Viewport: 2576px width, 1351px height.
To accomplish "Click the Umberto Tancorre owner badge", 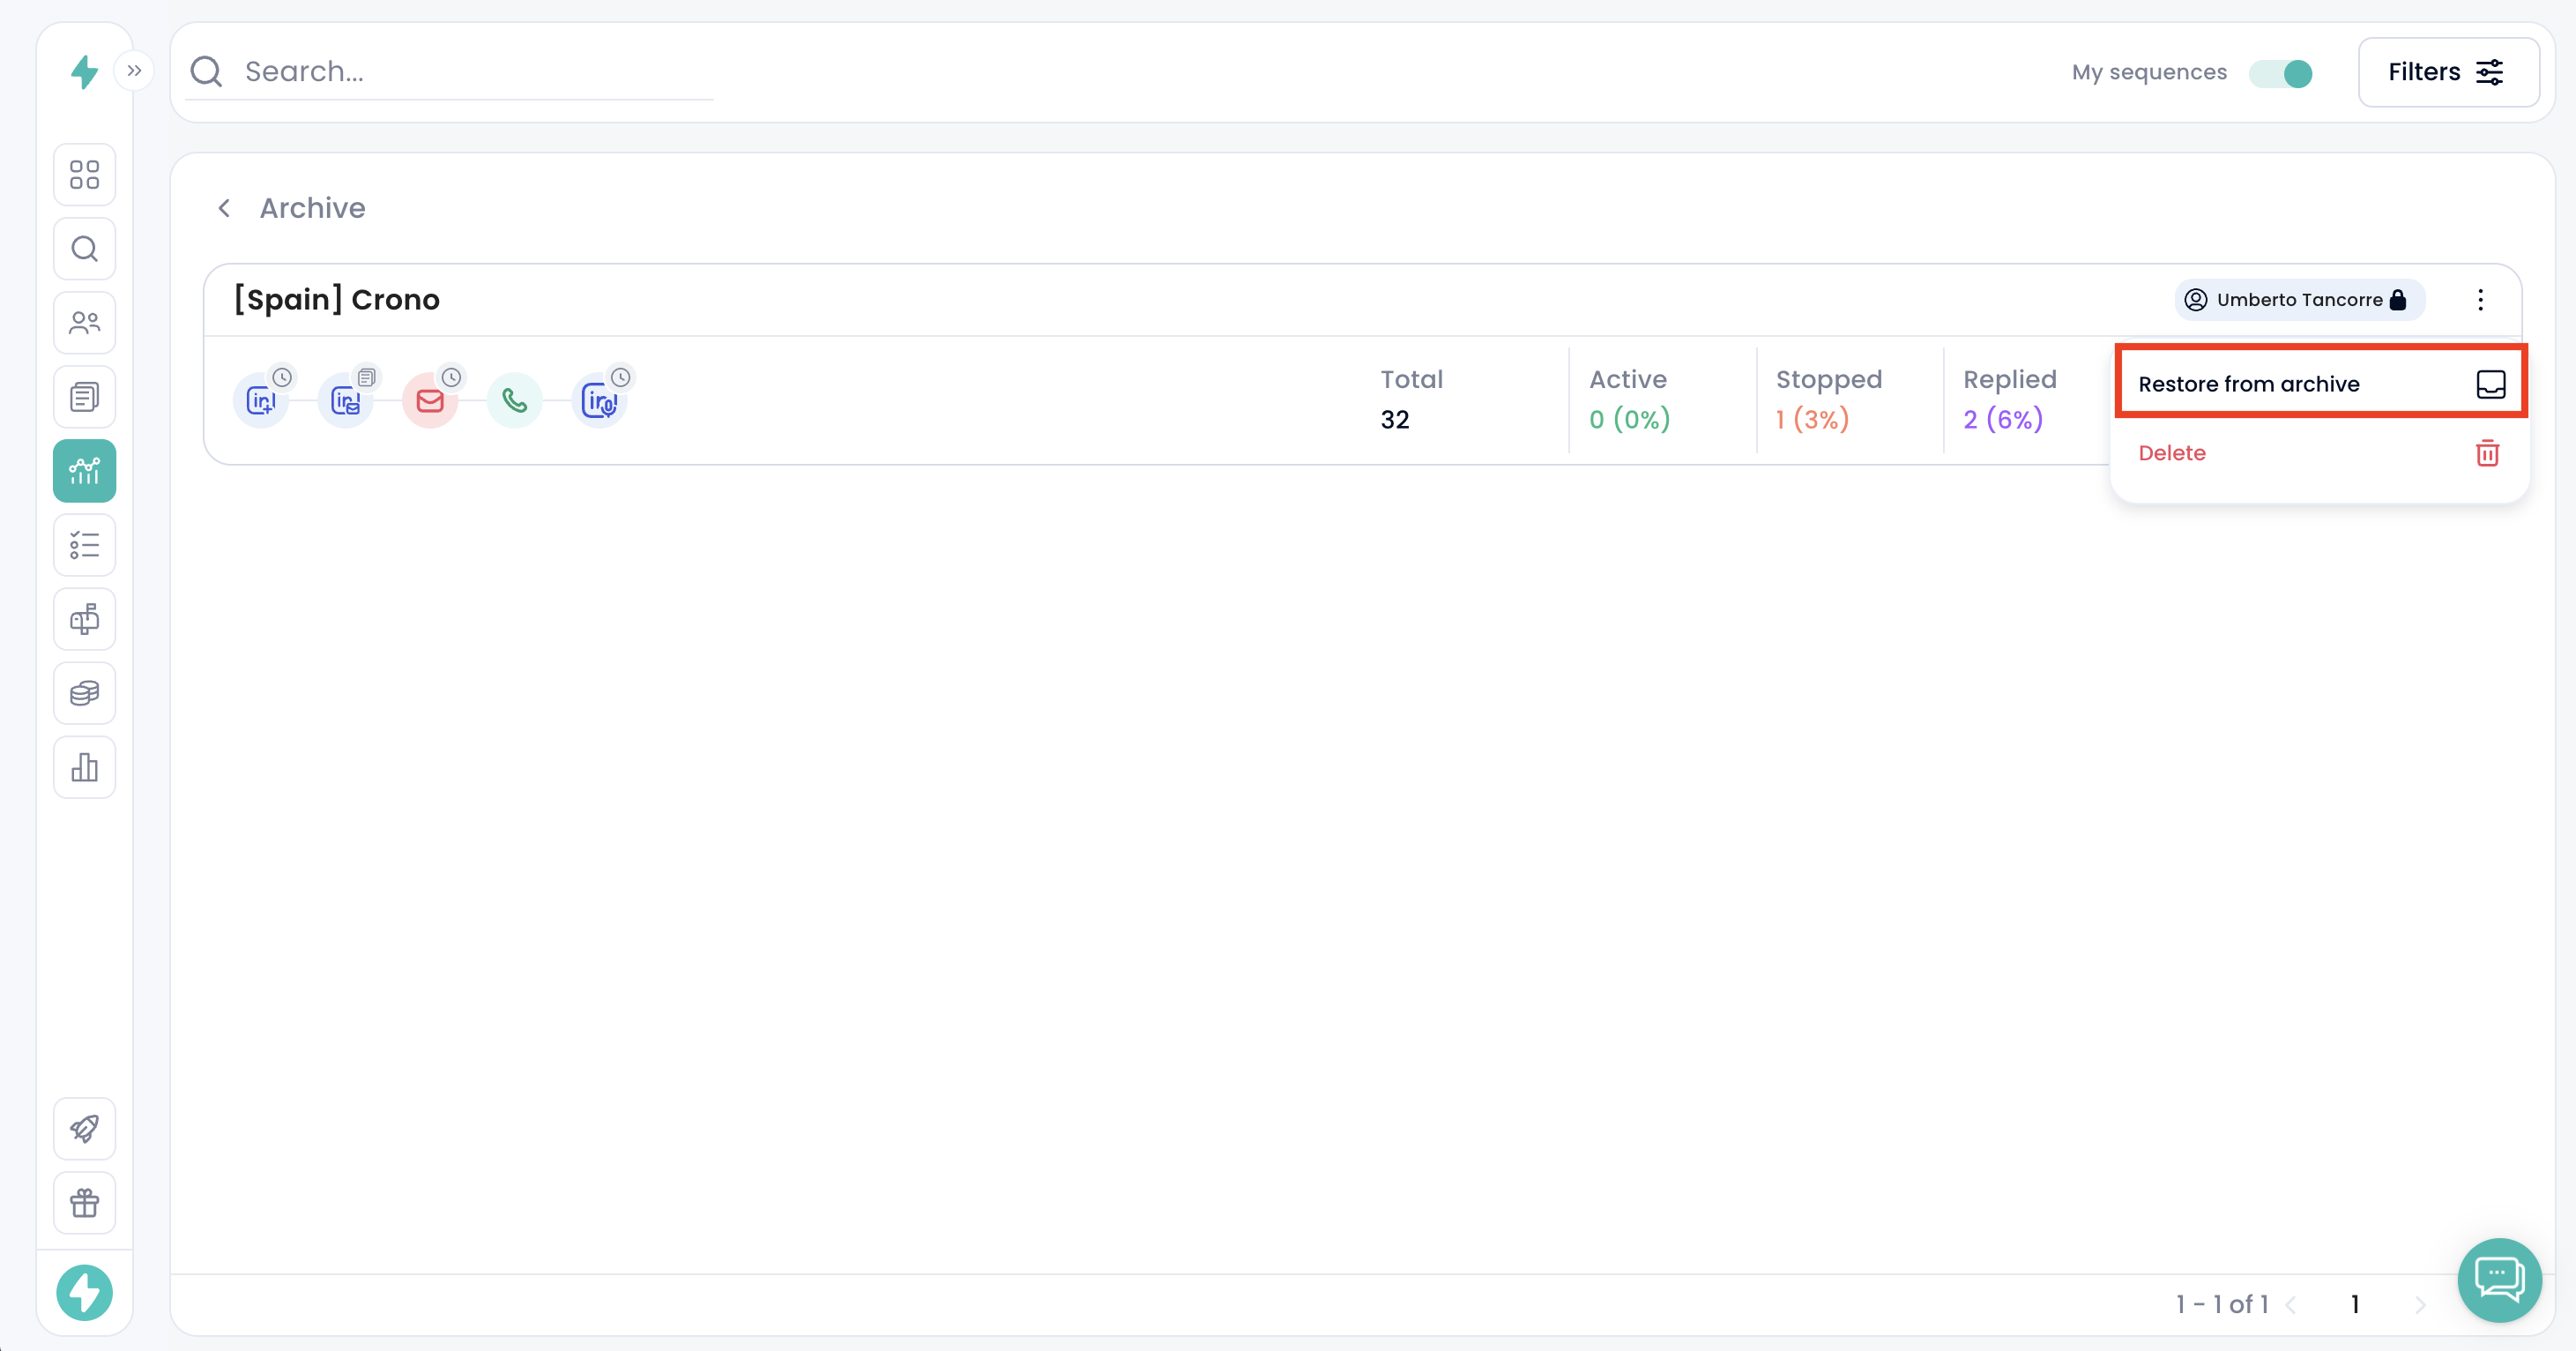I will 2298,300.
